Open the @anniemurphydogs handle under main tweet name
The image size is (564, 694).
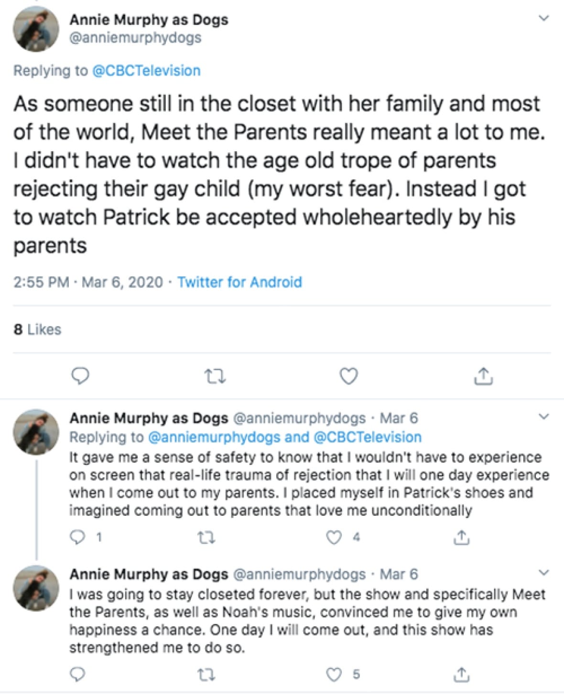pyautogui.click(x=135, y=38)
